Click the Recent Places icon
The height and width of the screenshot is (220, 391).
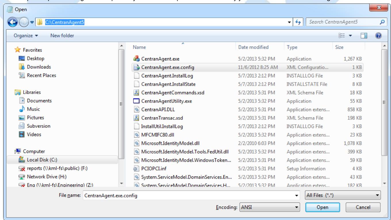pos(22,75)
